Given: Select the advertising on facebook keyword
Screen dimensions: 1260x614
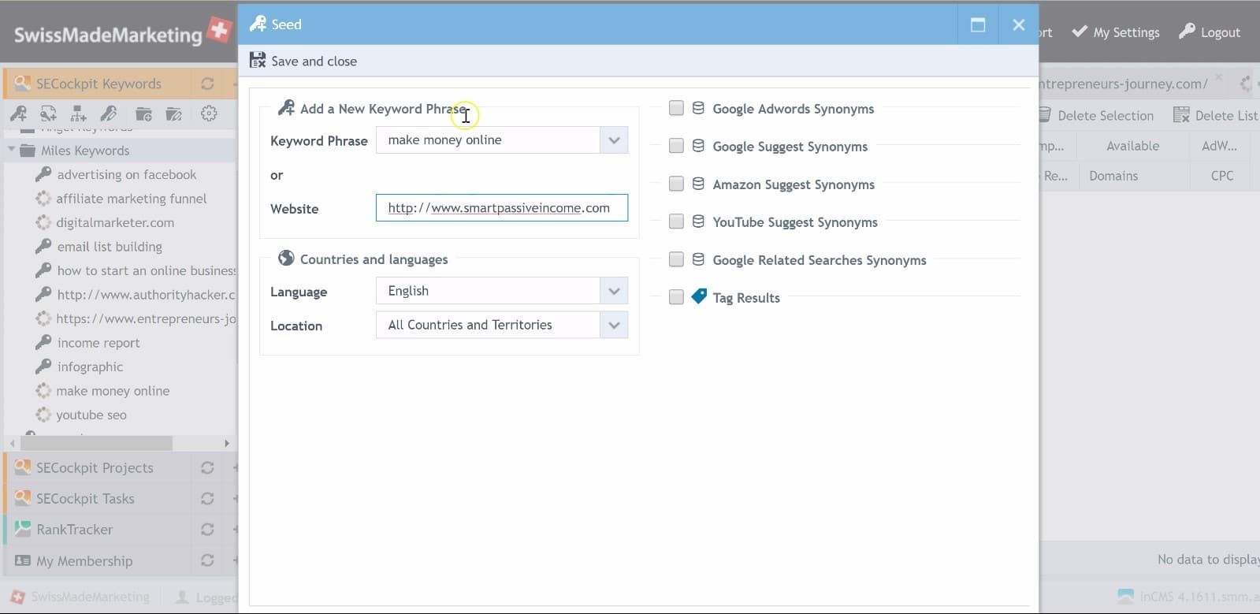Looking at the screenshot, I should [x=126, y=174].
